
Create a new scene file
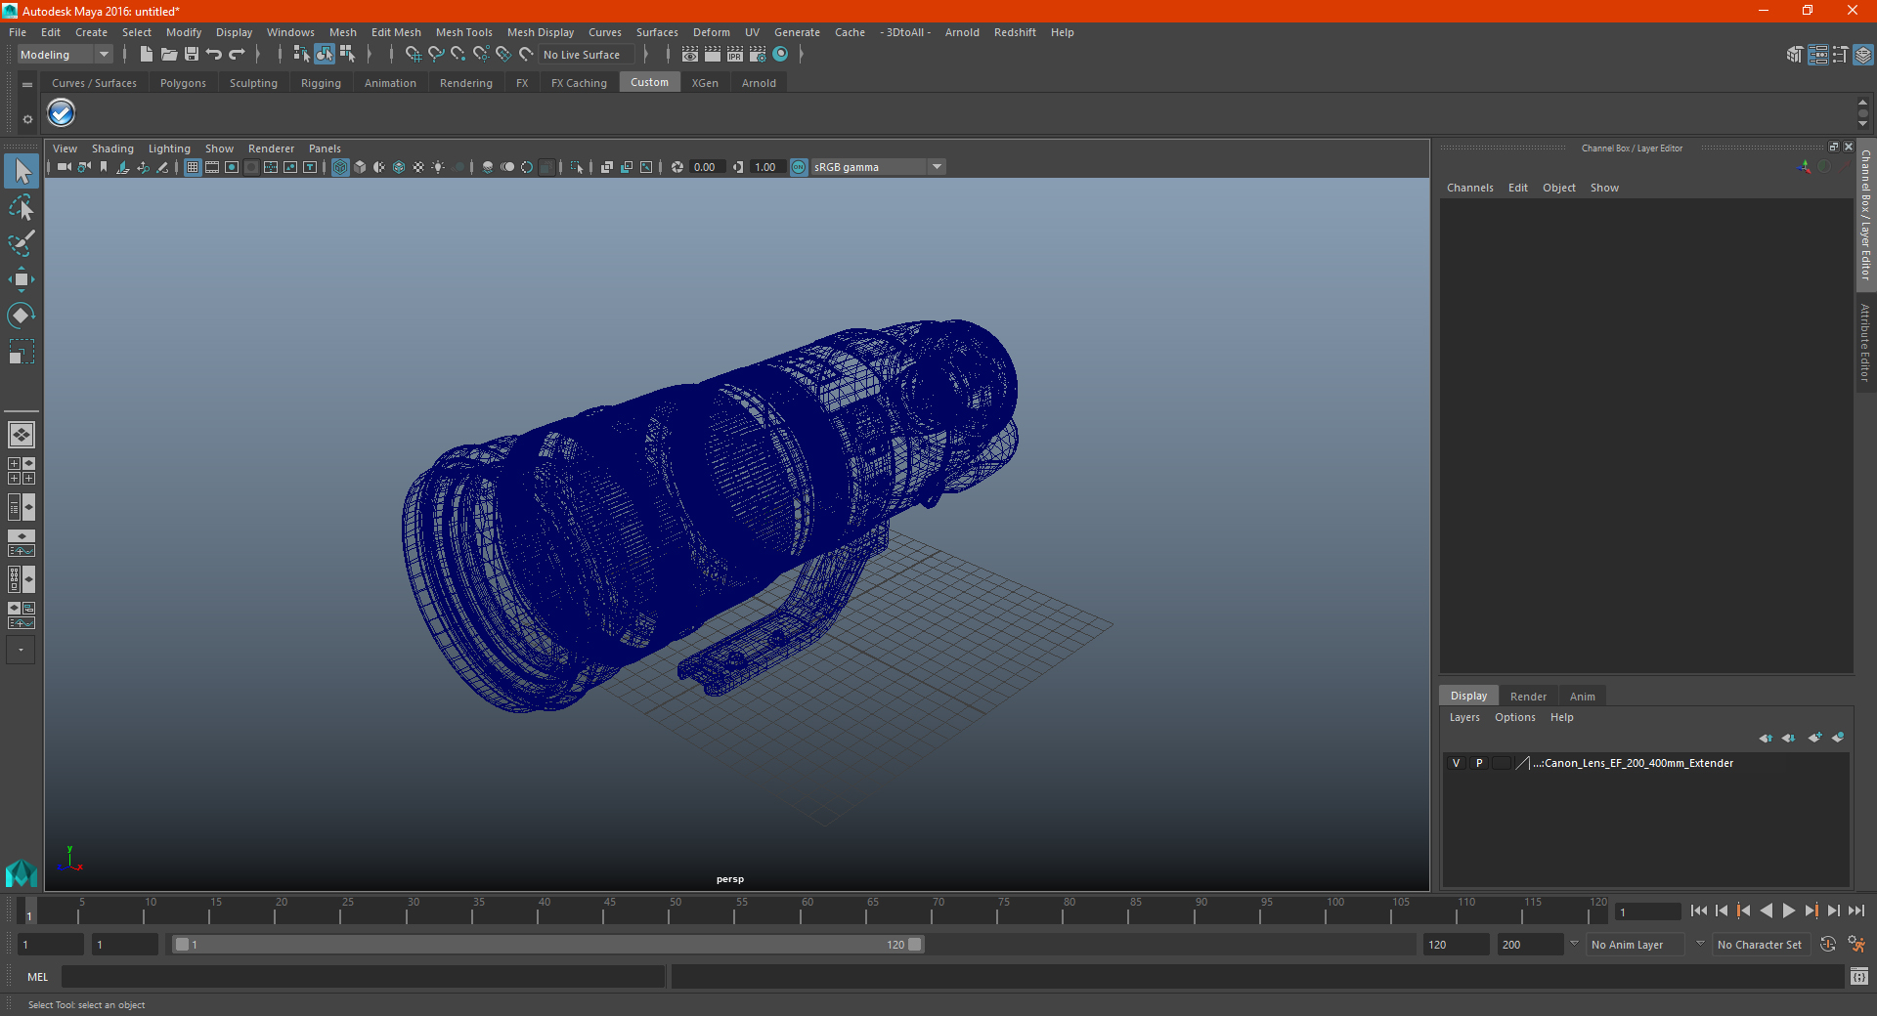pos(146,55)
